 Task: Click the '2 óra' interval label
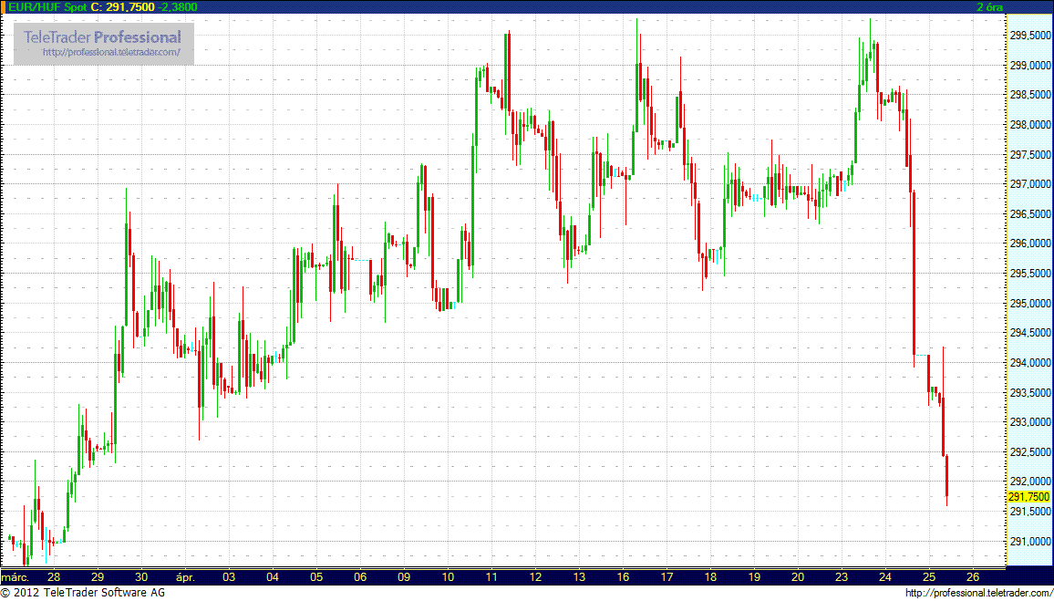[x=991, y=6]
